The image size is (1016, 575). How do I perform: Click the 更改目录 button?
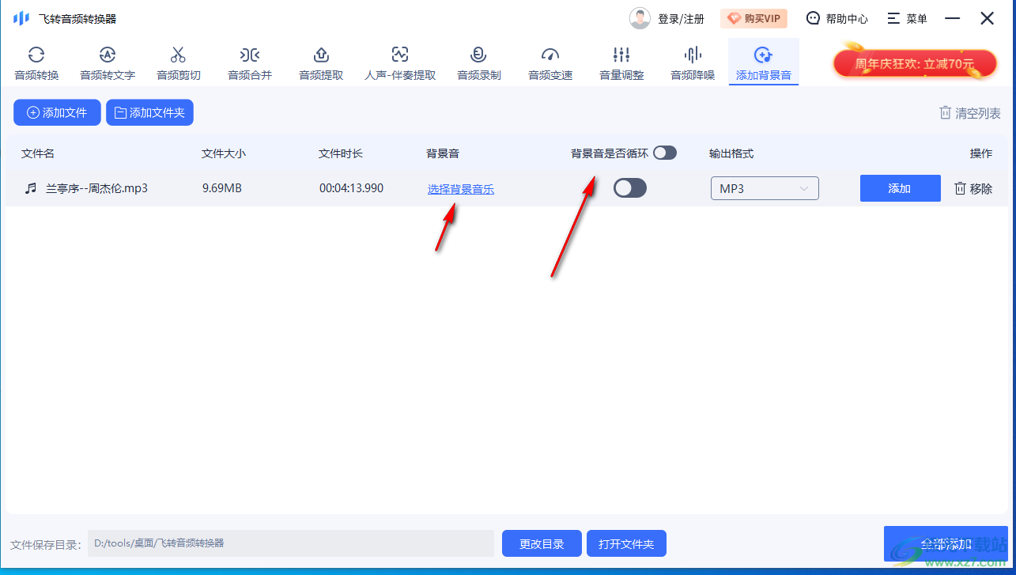tap(541, 543)
